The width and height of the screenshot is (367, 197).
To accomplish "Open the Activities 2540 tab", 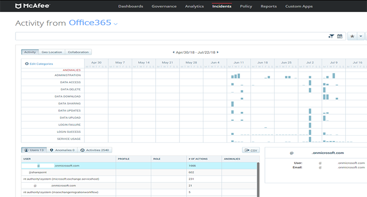I will (95, 150).
